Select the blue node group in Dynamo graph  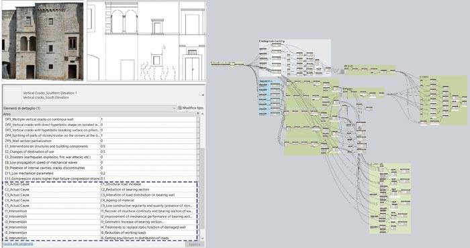pyautogui.click(x=269, y=97)
